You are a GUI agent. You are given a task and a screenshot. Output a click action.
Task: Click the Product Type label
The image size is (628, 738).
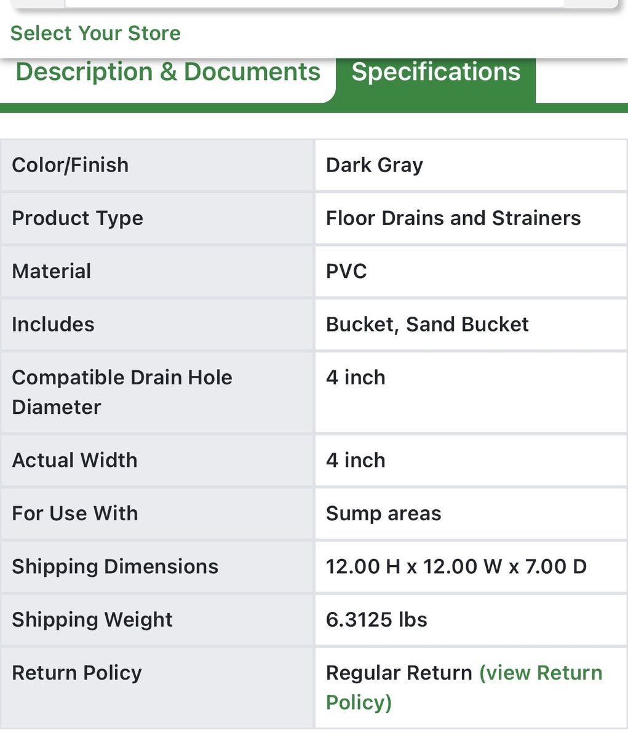pos(78,218)
